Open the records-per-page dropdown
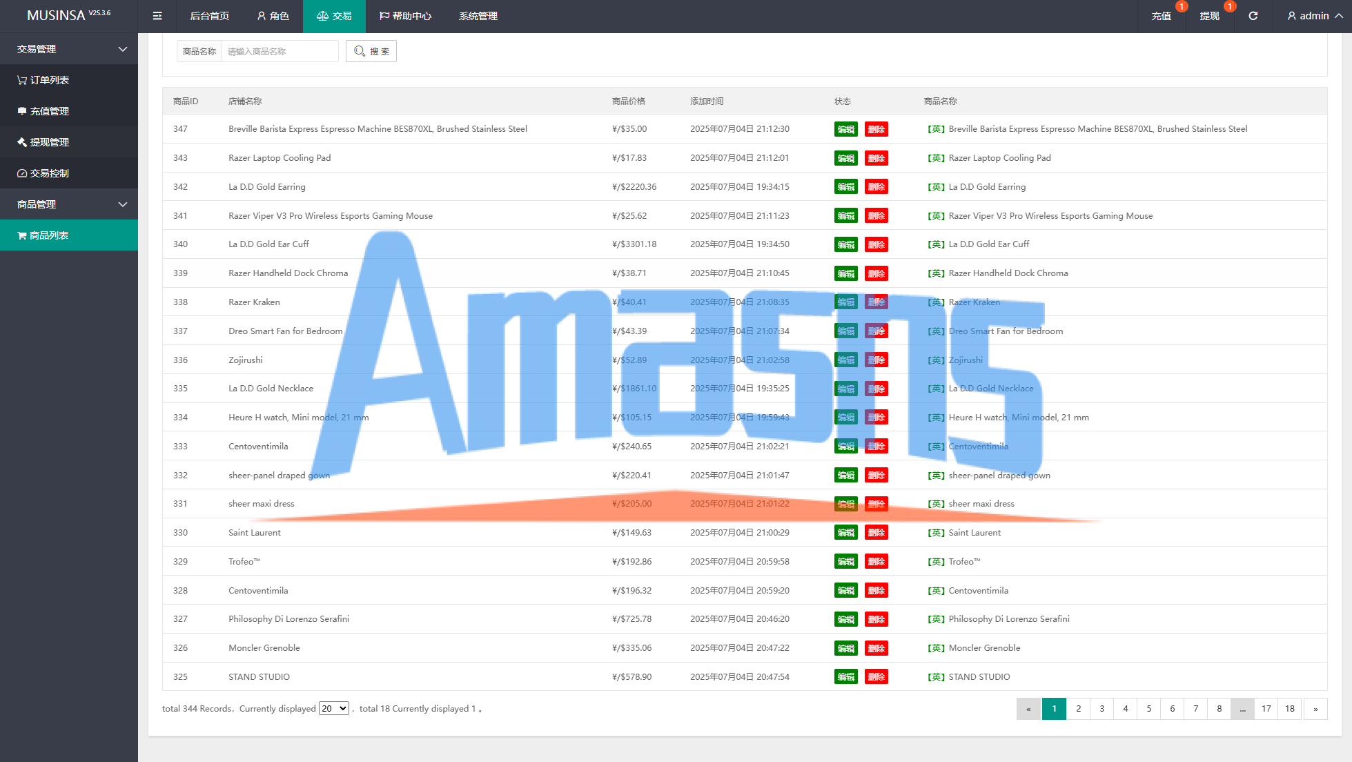The width and height of the screenshot is (1352, 762). point(334,708)
